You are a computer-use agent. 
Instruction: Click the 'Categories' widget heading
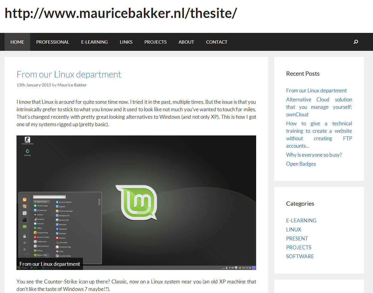(300, 204)
